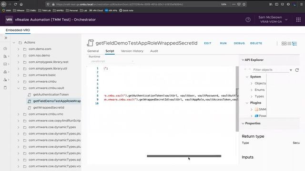The width and height of the screenshot is (305, 171).
Task: Collapse the Properties panel
Action: 243,123
